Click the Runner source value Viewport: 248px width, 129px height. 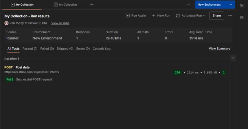coord(12,38)
